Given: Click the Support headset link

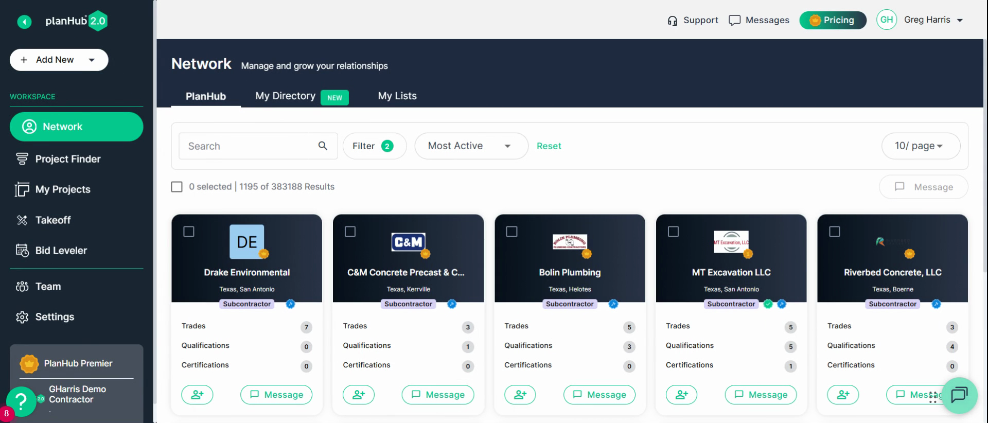Looking at the screenshot, I should [693, 20].
